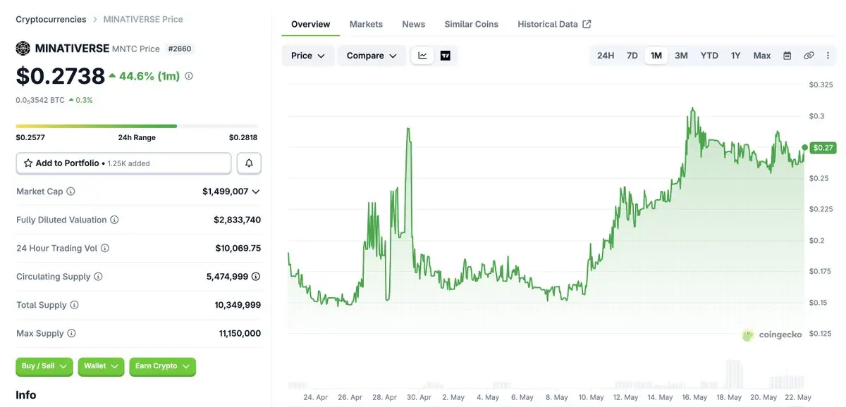Click Circulating Supply label info icon

pos(98,277)
